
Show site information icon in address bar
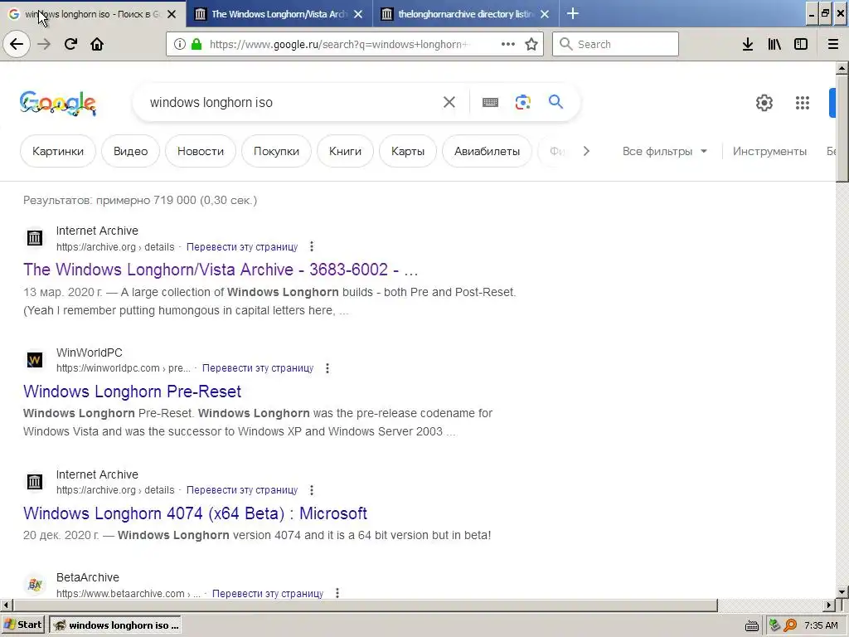pyautogui.click(x=179, y=44)
